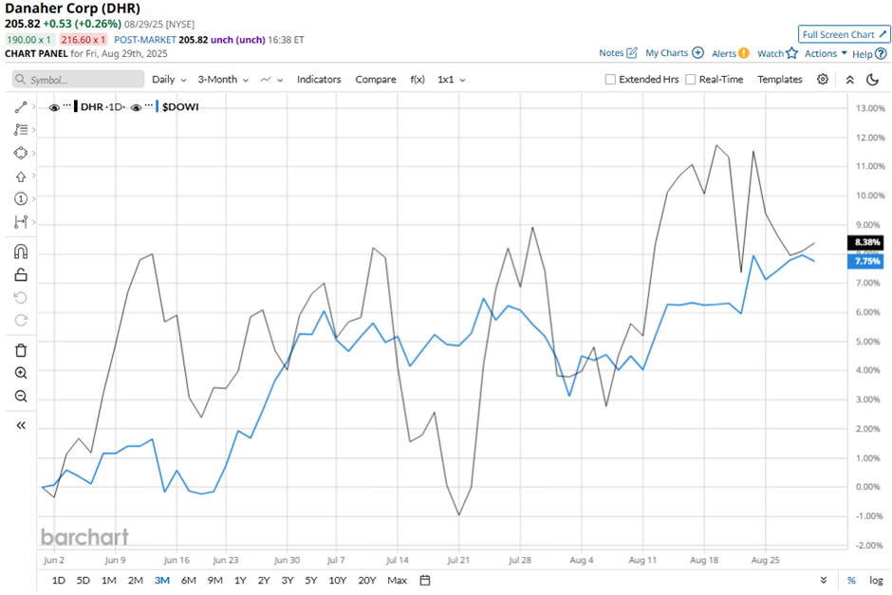Add to My Charts plus icon

[x=698, y=53]
